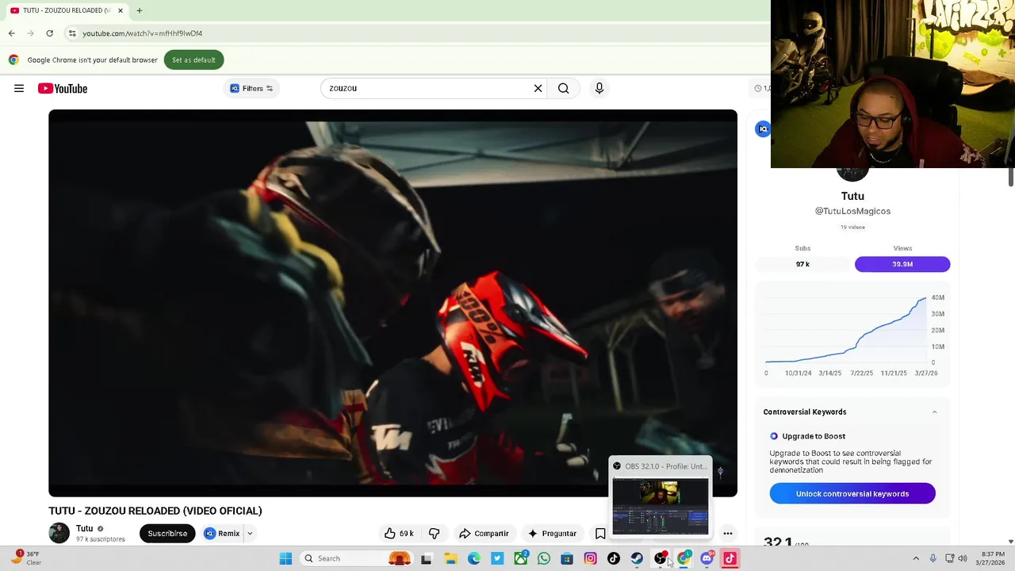
Task: Click Unlock controversial keywords button
Action: [852, 493]
